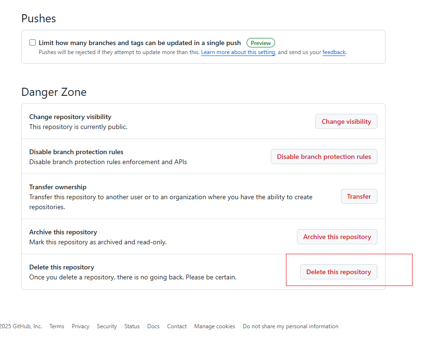The width and height of the screenshot is (432, 351).
Task: Click Manage cookies in the footer
Action: coord(214,326)
